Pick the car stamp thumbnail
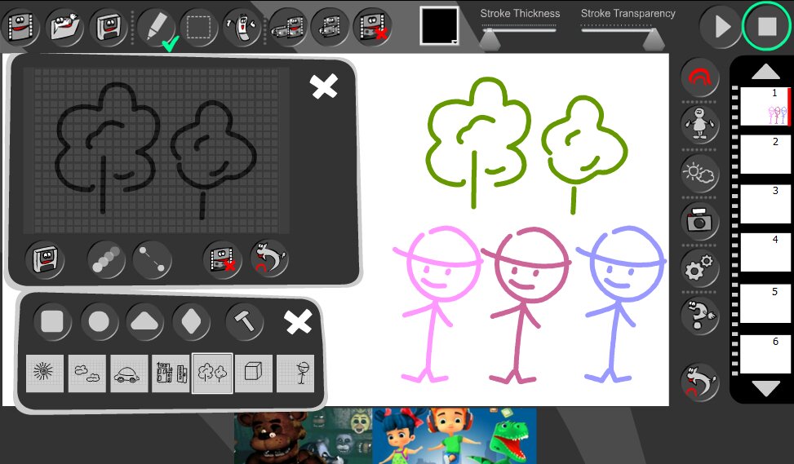This screenshot has width=794, height=464. (x=130, y=373)
